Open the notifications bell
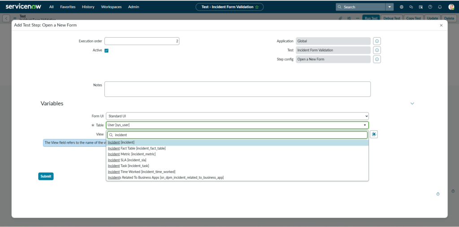The width and height of the screenshot is (459, 227). click(x=440, y=7)
